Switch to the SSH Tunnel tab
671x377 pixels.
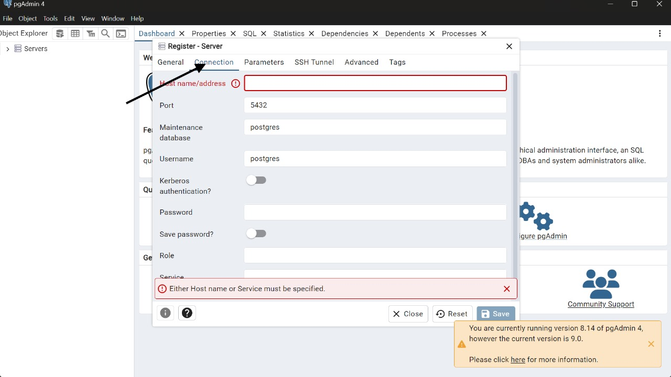[314, 62]
